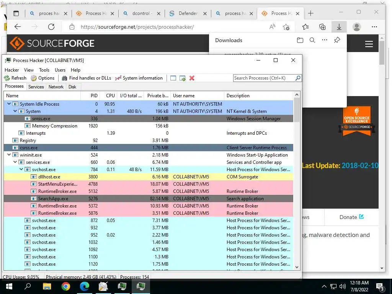Click the Edge browser back arrow

point(18,27)
